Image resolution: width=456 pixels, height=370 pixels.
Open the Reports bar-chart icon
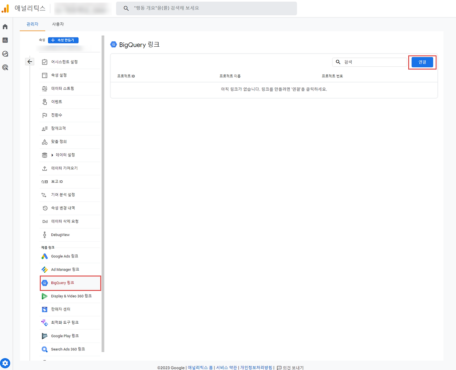tap(5, 40)
